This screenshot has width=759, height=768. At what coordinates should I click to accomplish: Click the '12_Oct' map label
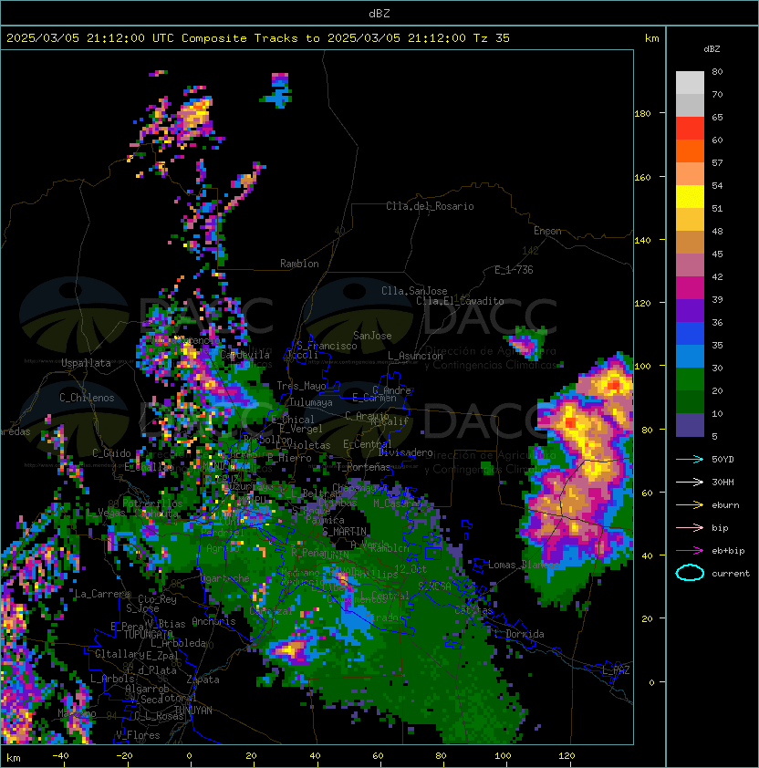pos(411,569)
